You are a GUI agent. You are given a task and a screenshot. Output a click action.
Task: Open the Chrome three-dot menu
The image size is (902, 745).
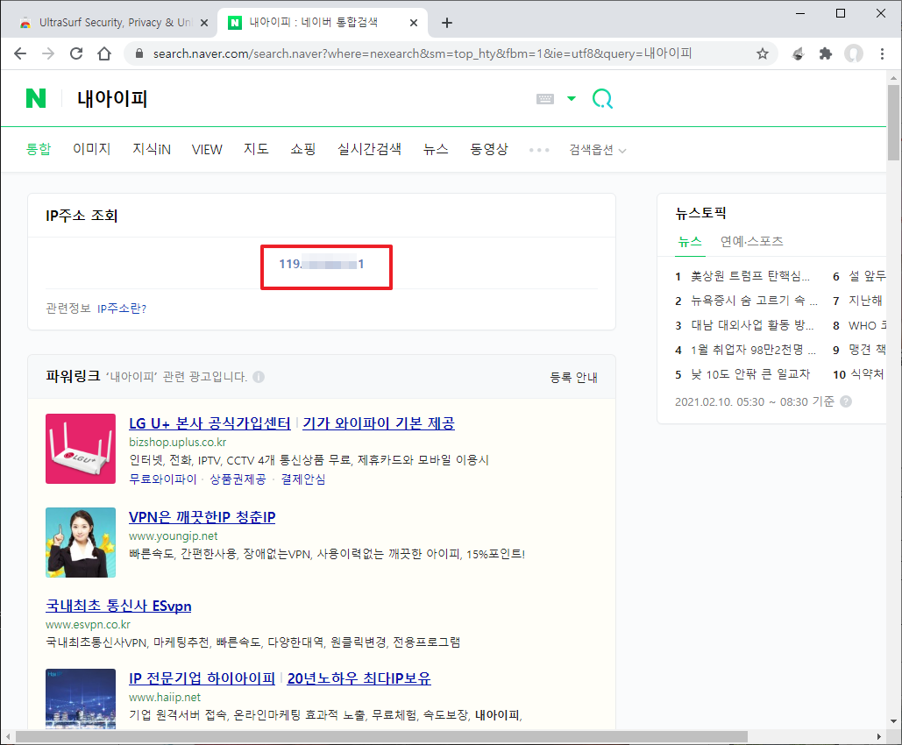click(882, 54)
